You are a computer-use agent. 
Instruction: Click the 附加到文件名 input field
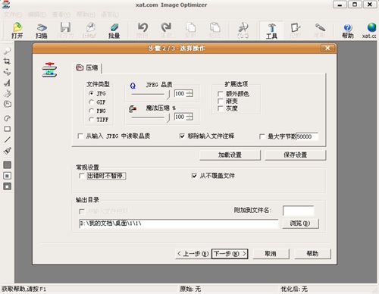click(298, 211)
